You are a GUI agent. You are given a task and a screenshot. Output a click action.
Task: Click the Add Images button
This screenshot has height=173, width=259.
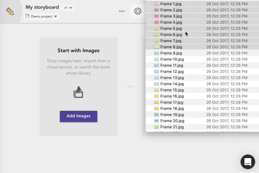click(78, 116)
